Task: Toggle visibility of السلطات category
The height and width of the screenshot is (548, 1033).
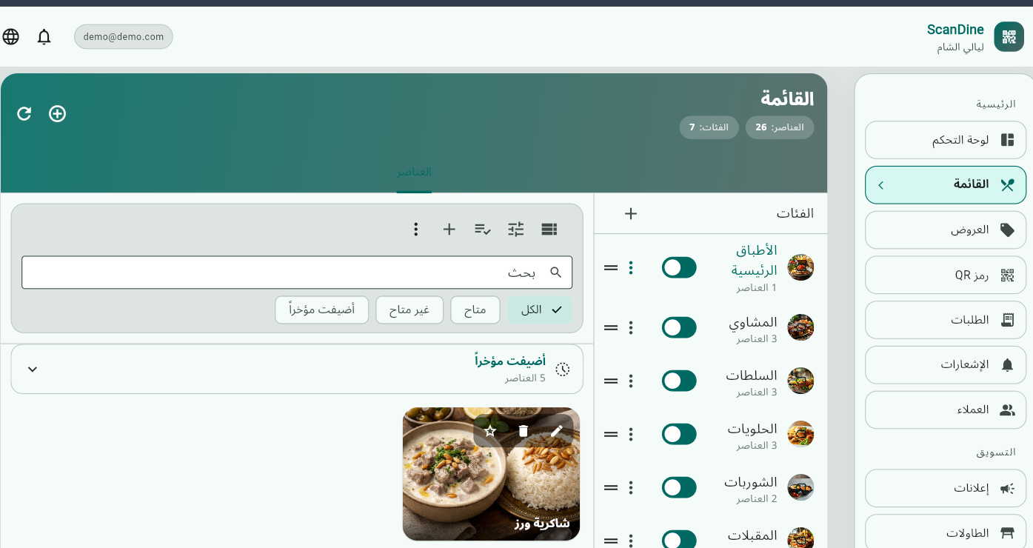Action: (x=679, y=380)
